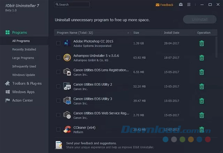The height and width of the screenshot is (153, 223).
Task: Click the program list vertical scrollbar
Action: (x=216, y=47)
